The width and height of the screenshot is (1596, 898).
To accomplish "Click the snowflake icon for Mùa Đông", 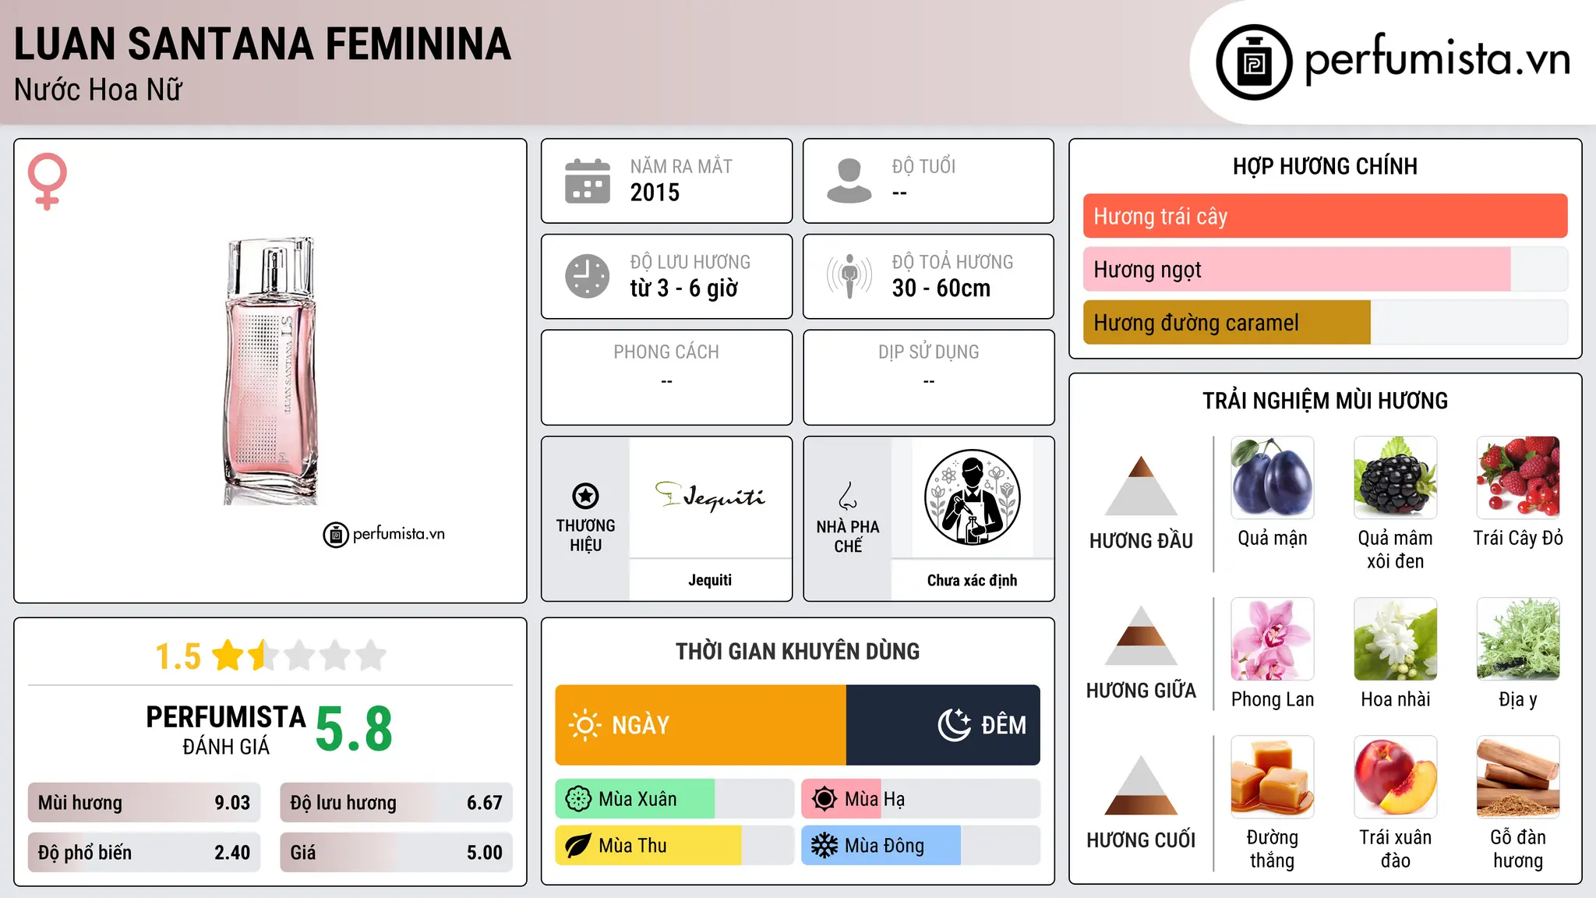I will point(824,846).
